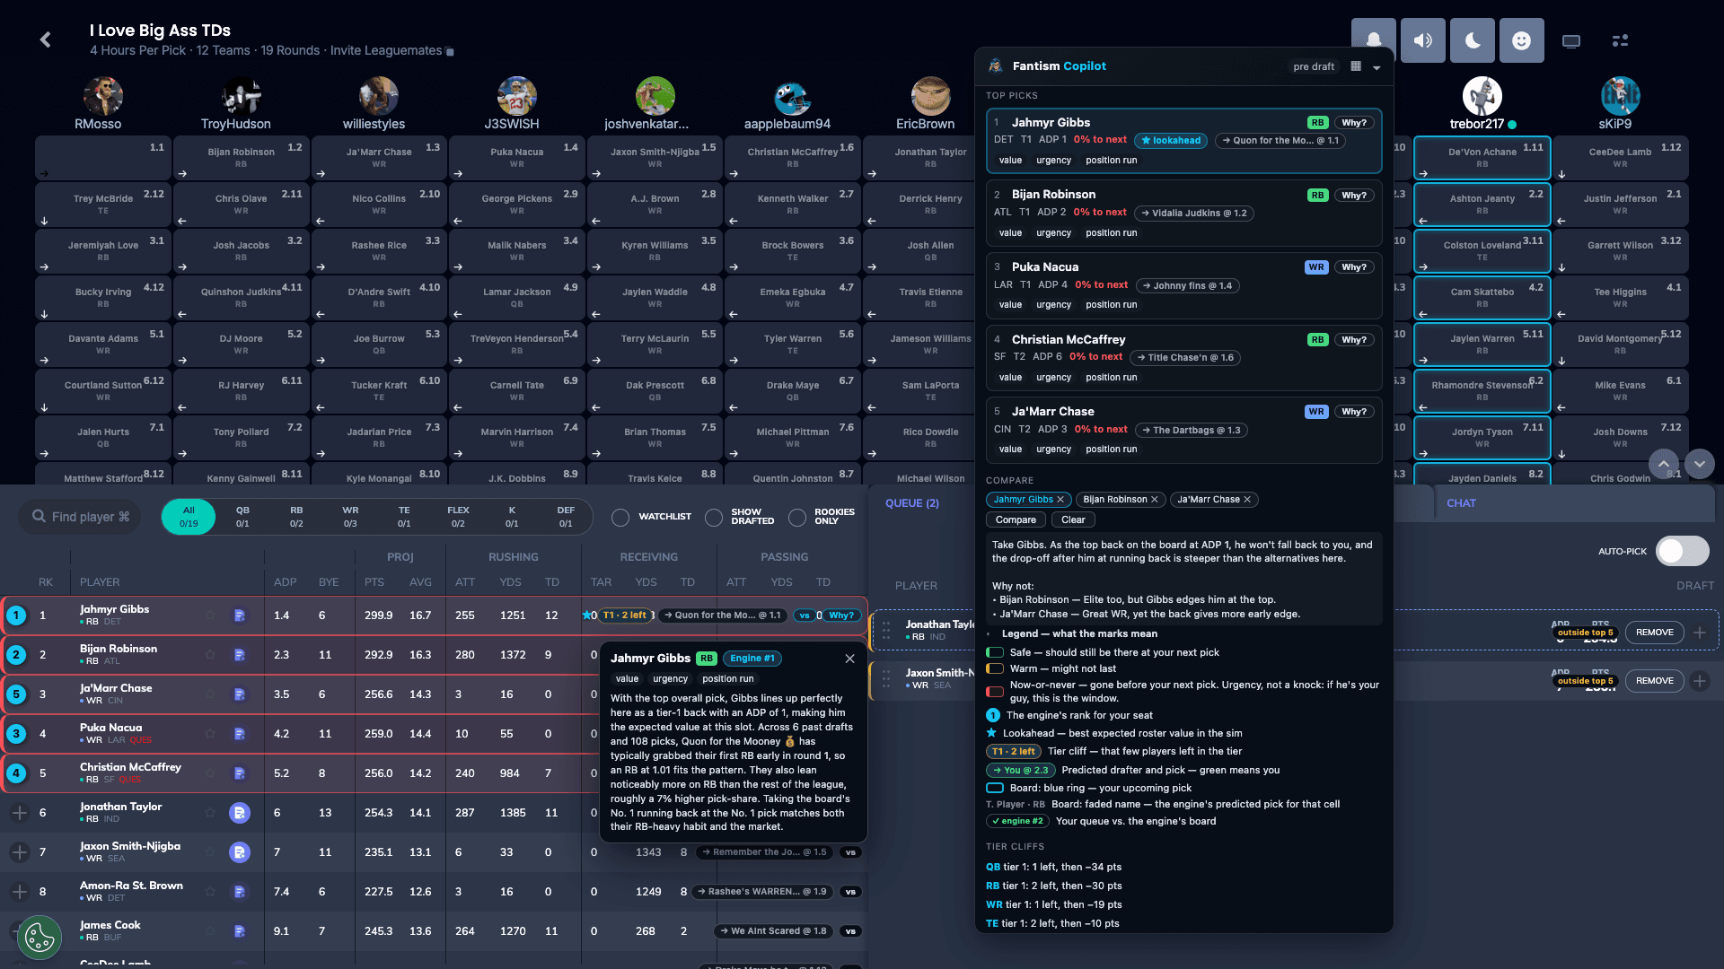Image resolution: width=1724 pixels, height=969 pixels.
Task: Remove Bijan Robinson compare chip
Action: click(x=1155, y=500)
